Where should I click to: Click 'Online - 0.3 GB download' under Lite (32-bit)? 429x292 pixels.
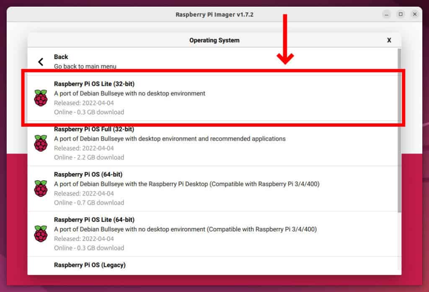pyautogui.click(x=89, y=112)
